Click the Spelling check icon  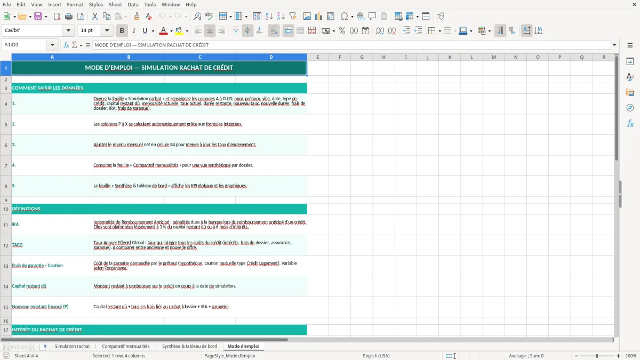pyautogui.click(x=209, y=17)
